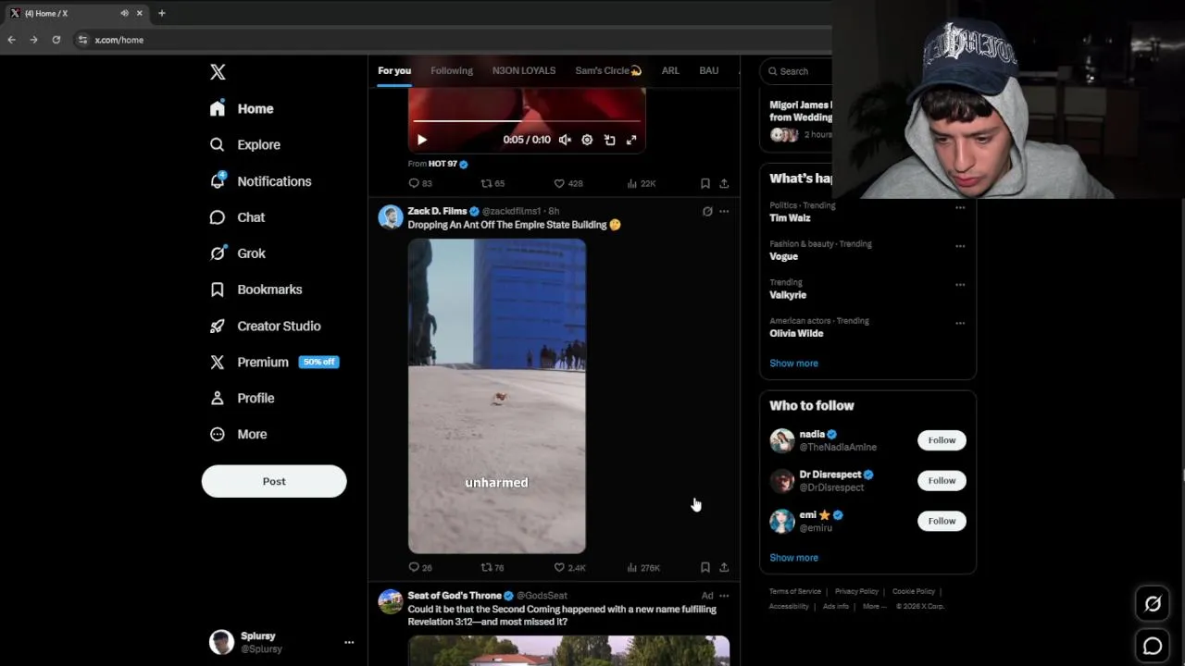Open Grok from the sidebar
Image resolution: width=1185 pixels, height=666 pixels.
[x=238, y=253]
